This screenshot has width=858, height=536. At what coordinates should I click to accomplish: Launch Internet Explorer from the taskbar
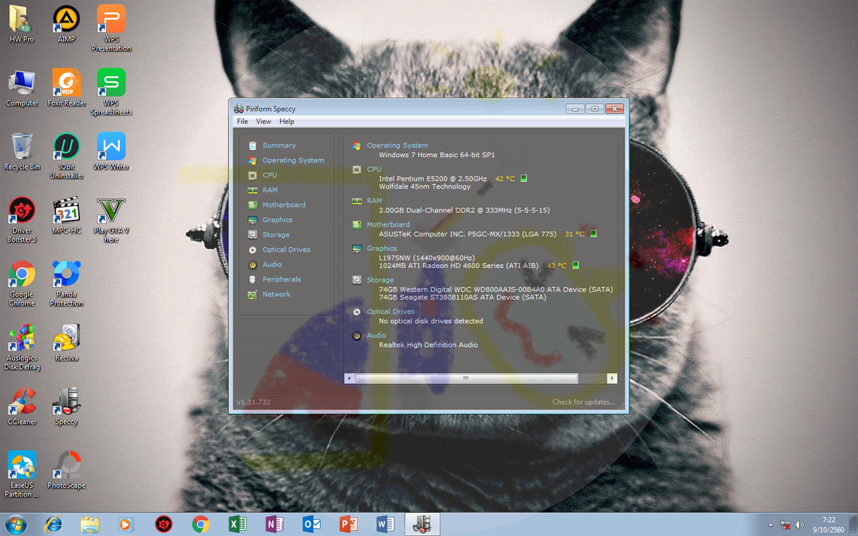53,524
